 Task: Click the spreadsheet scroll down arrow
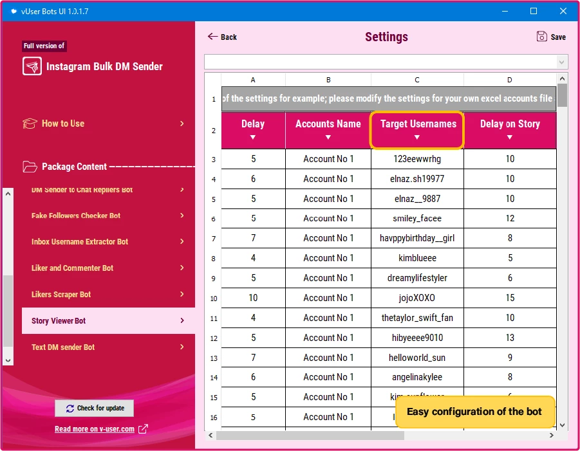coord(562,425)
